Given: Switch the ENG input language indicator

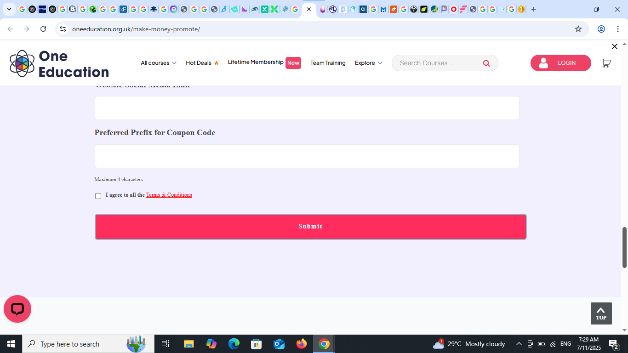Looking at the screenshot, I should pos(565,344).
